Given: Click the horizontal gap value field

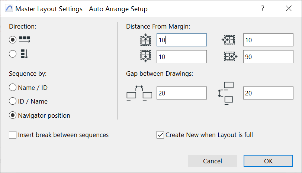Looking at the screenshot, I should (x=181, y=93).
